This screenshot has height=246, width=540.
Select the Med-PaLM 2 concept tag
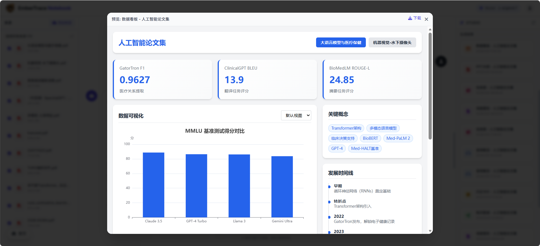[x=398, y=138]
